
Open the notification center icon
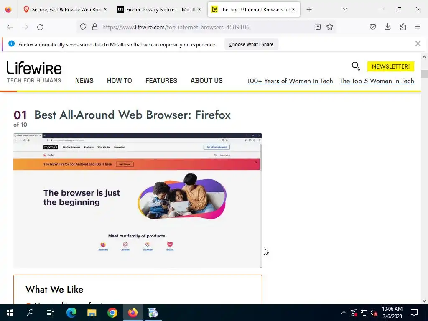(414, 313)
